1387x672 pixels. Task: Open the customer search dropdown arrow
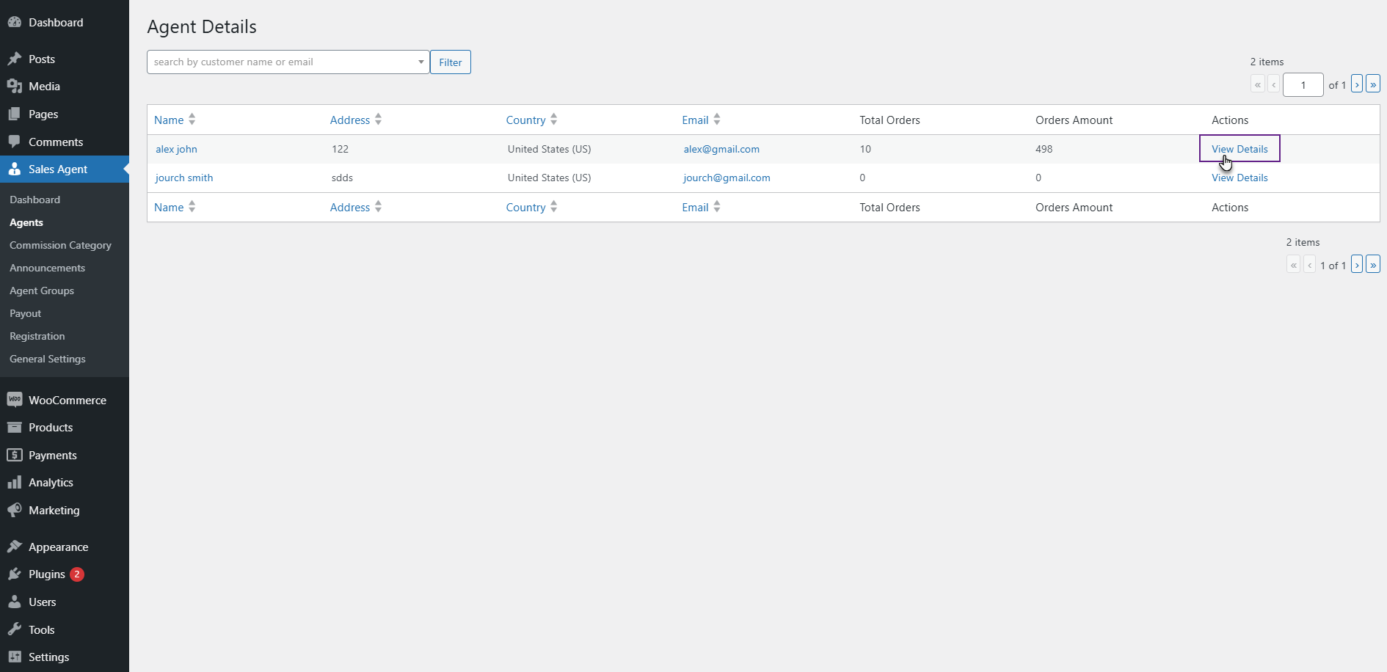421,62
